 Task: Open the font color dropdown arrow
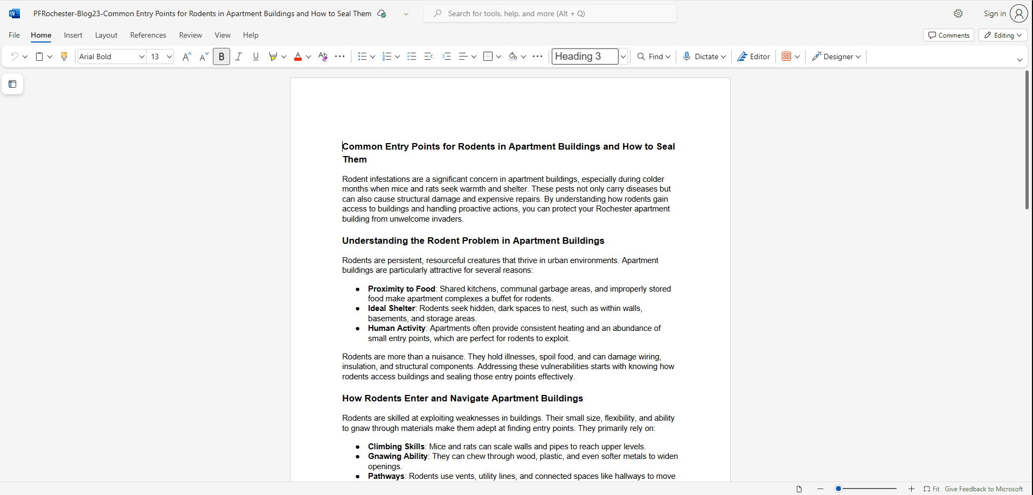[308, 56]
